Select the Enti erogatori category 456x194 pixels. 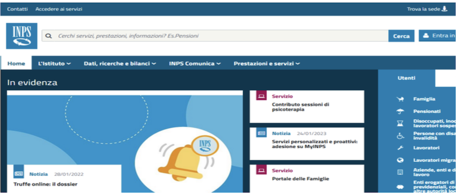click(435, 187)
